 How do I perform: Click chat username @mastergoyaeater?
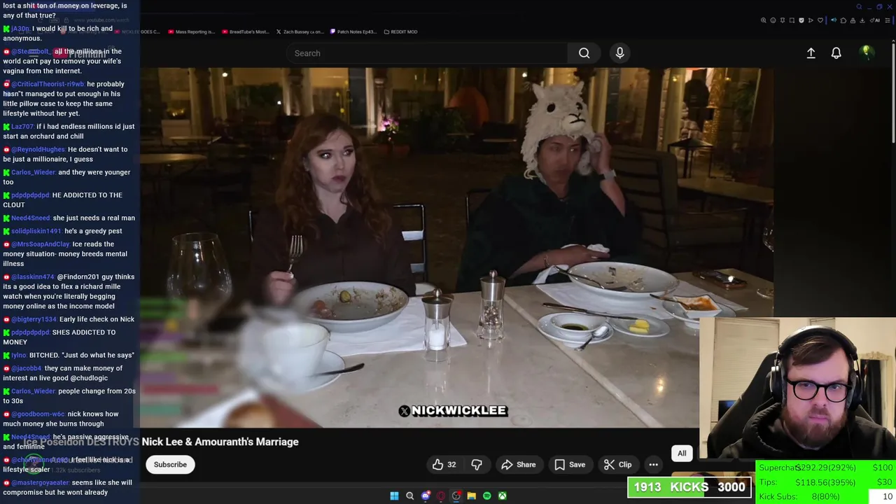[x=40, y=482]
